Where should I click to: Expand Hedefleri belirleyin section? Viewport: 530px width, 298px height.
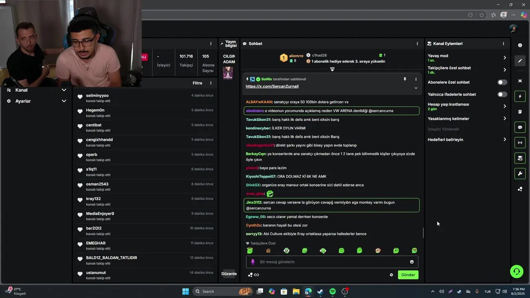click(x=504, y=139)
